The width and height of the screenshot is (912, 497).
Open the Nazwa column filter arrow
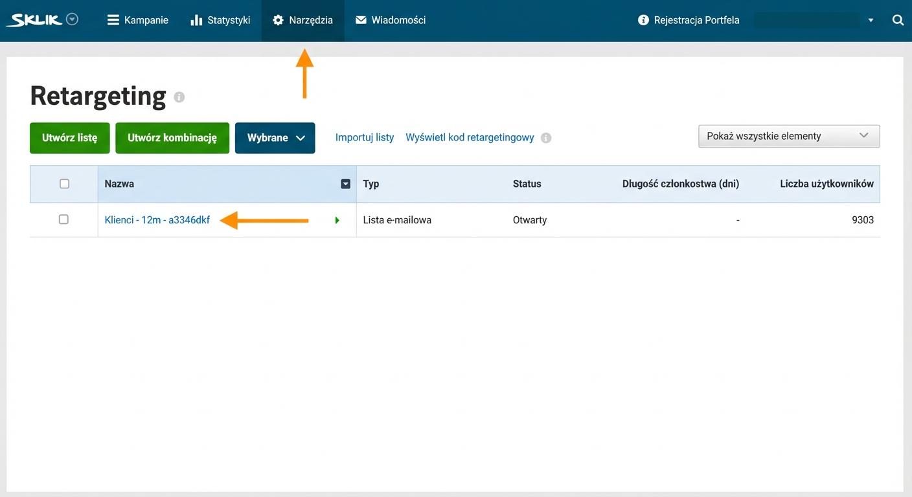click(346, 184)
